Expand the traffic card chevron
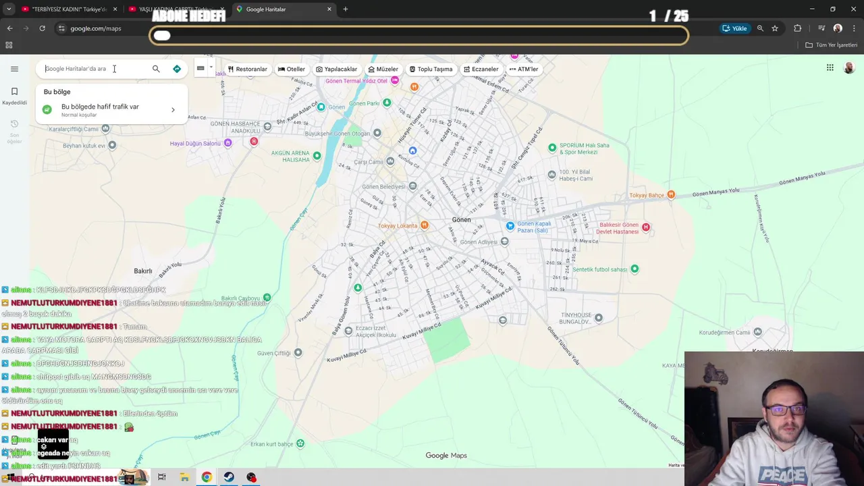The image size is (864, 486). [x=173, y=110]
